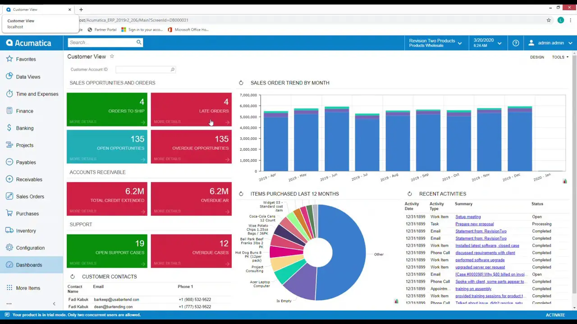Click the search magnifier icon
Screen dimensions: 577x324
[139, 42]
